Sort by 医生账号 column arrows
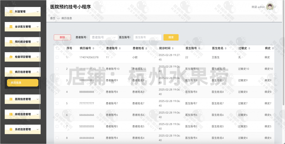The image size is (285, 144). pyautogui.click(x=199, y=48)
